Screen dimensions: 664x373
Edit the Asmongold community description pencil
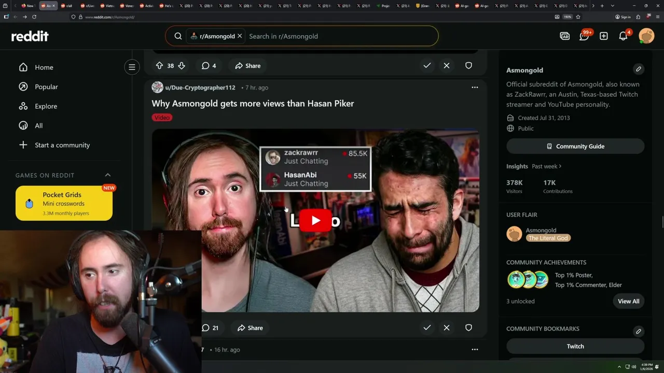[x=639, y=69]
